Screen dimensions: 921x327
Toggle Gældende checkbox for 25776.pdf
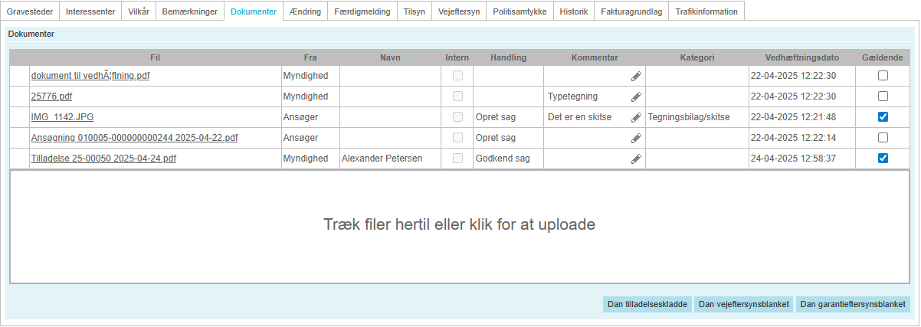883,96
